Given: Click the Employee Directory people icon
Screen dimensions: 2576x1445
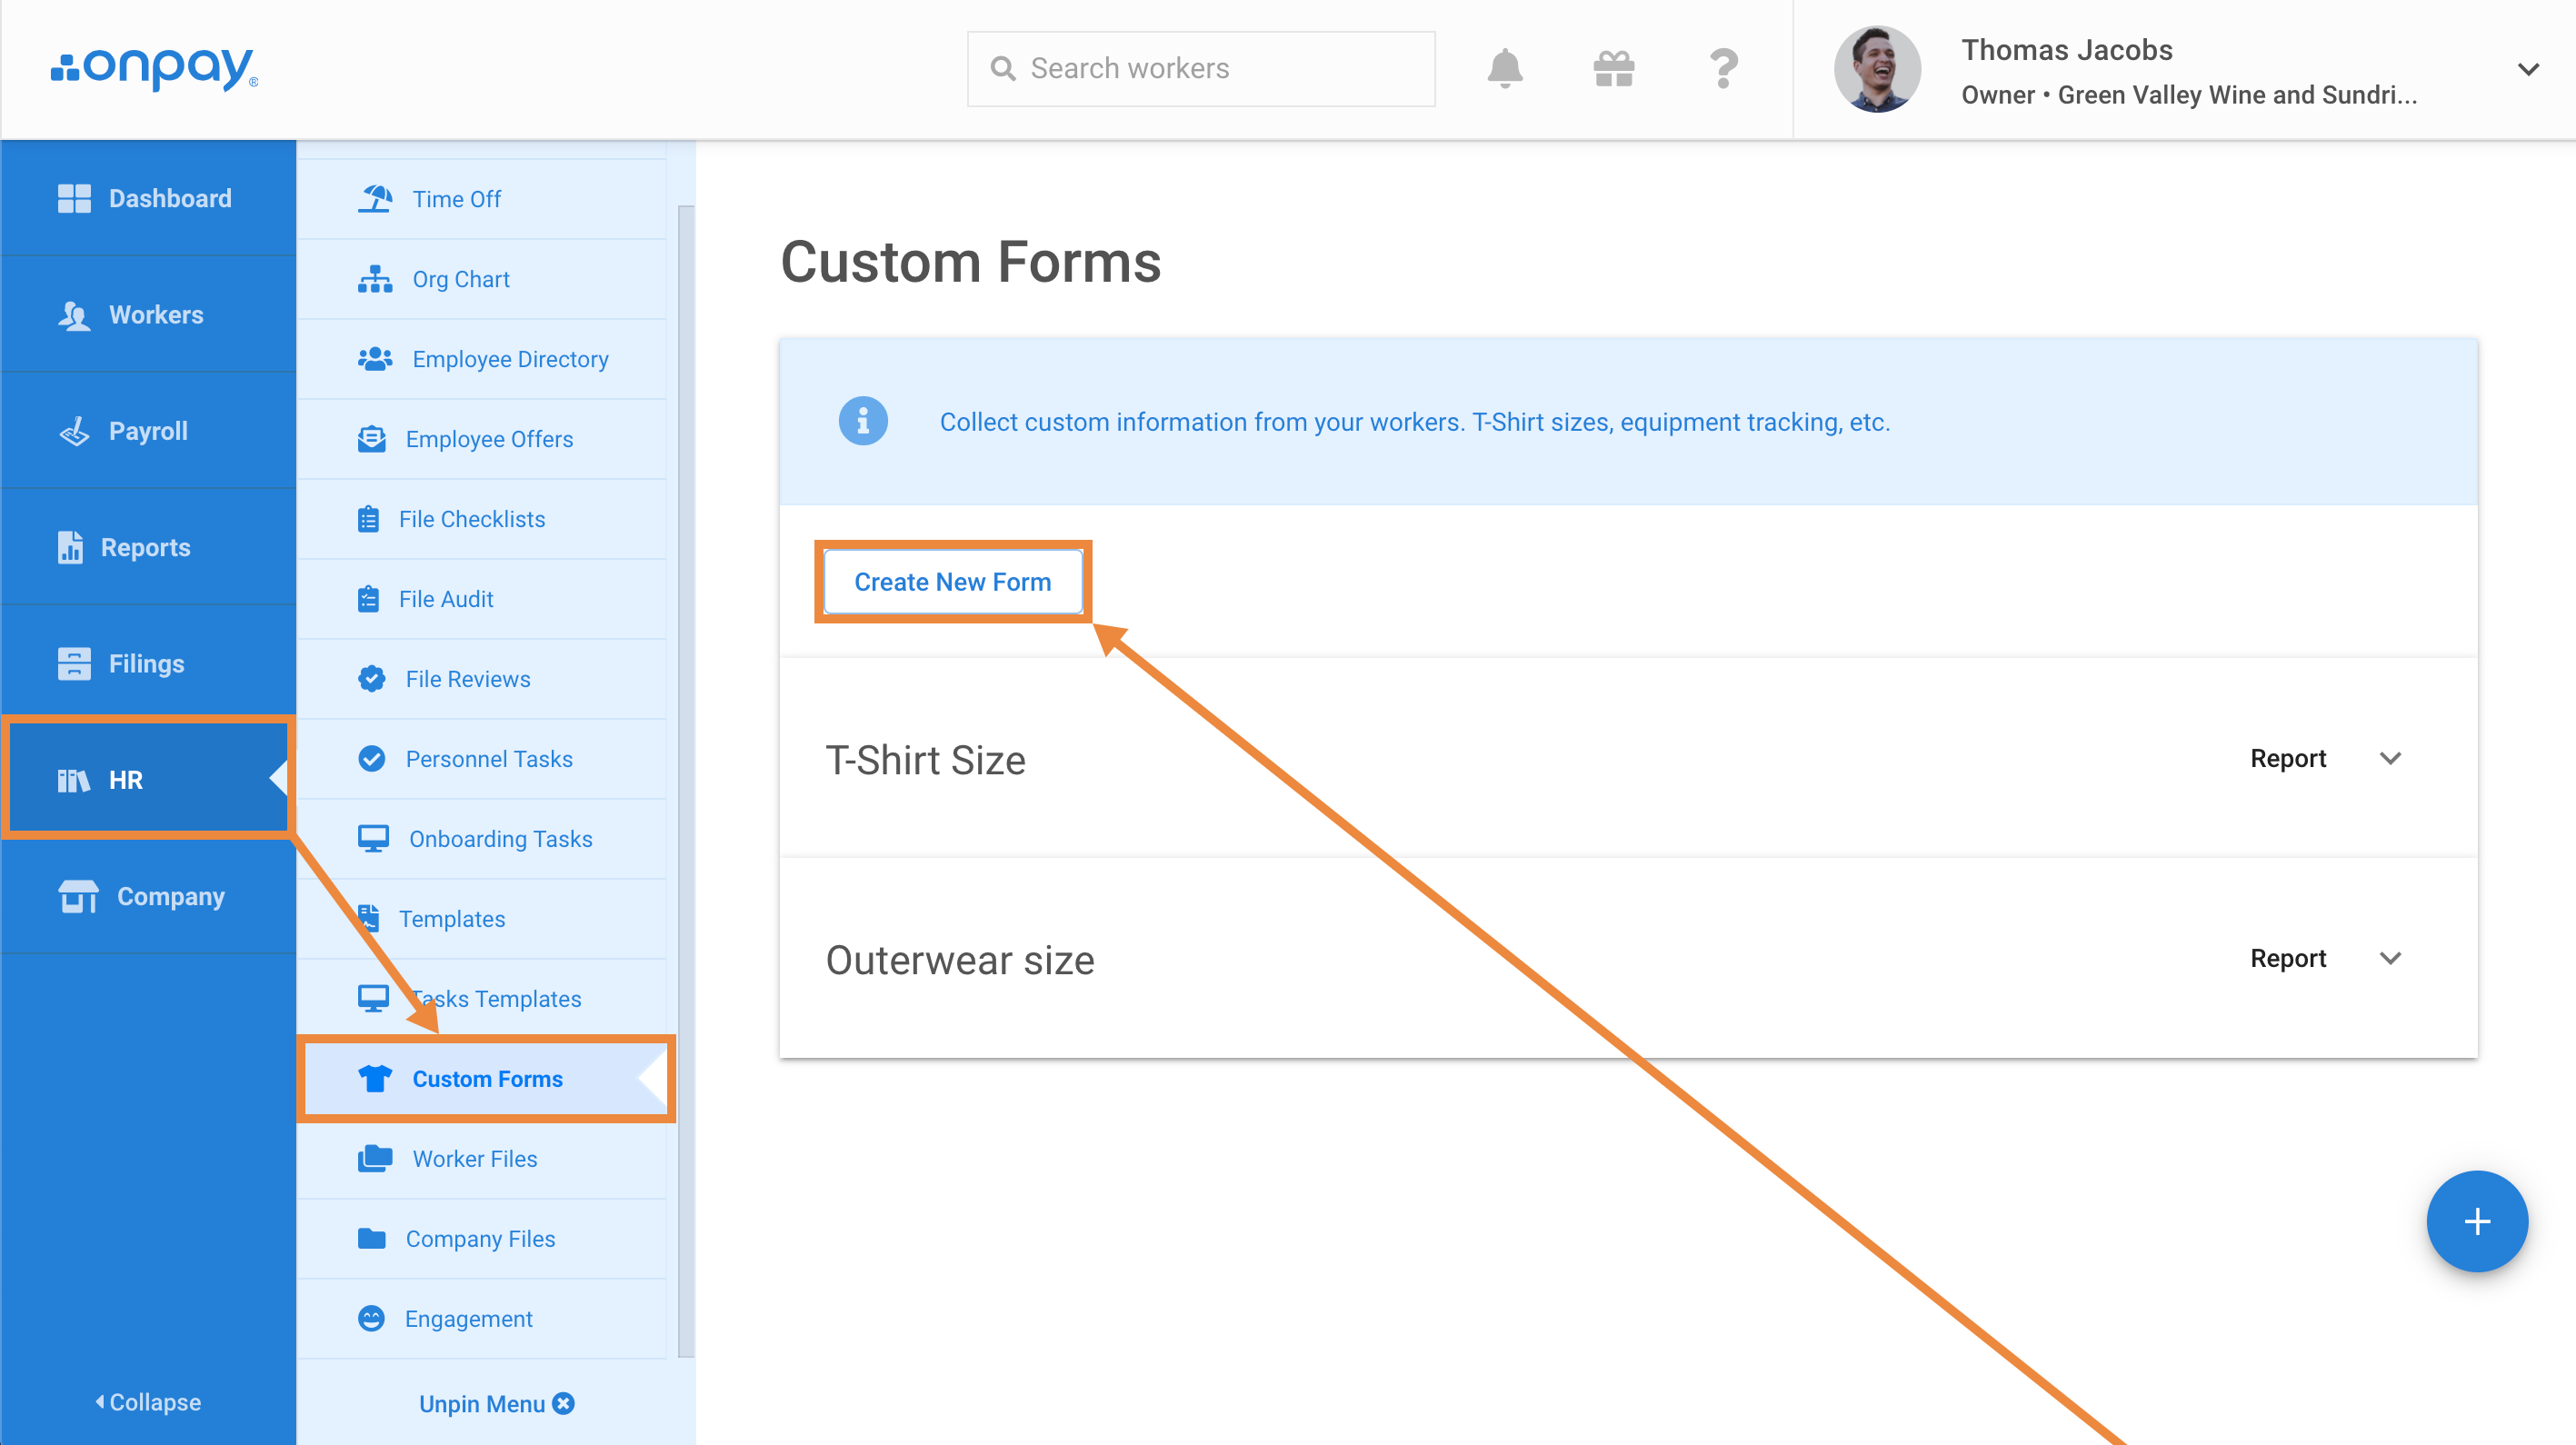Looking at the screenshot, I should click(x=375, y=359).
